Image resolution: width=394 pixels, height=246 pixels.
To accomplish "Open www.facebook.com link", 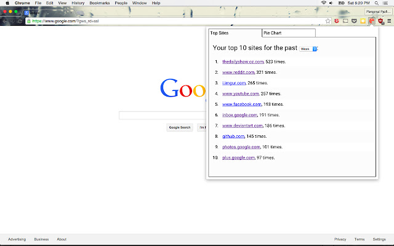I will coord(242,105).
